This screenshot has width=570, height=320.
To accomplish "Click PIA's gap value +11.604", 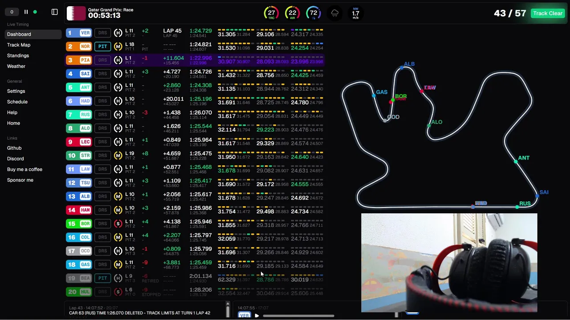I will click(173, 58).
